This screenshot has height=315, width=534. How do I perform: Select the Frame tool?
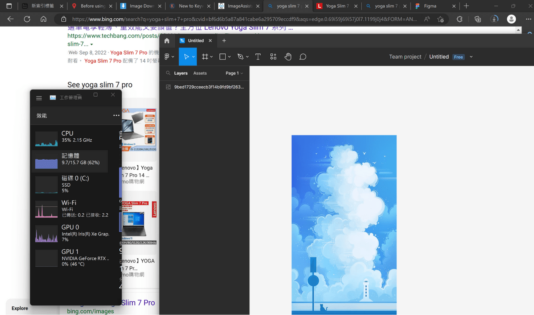pos(205,57)
